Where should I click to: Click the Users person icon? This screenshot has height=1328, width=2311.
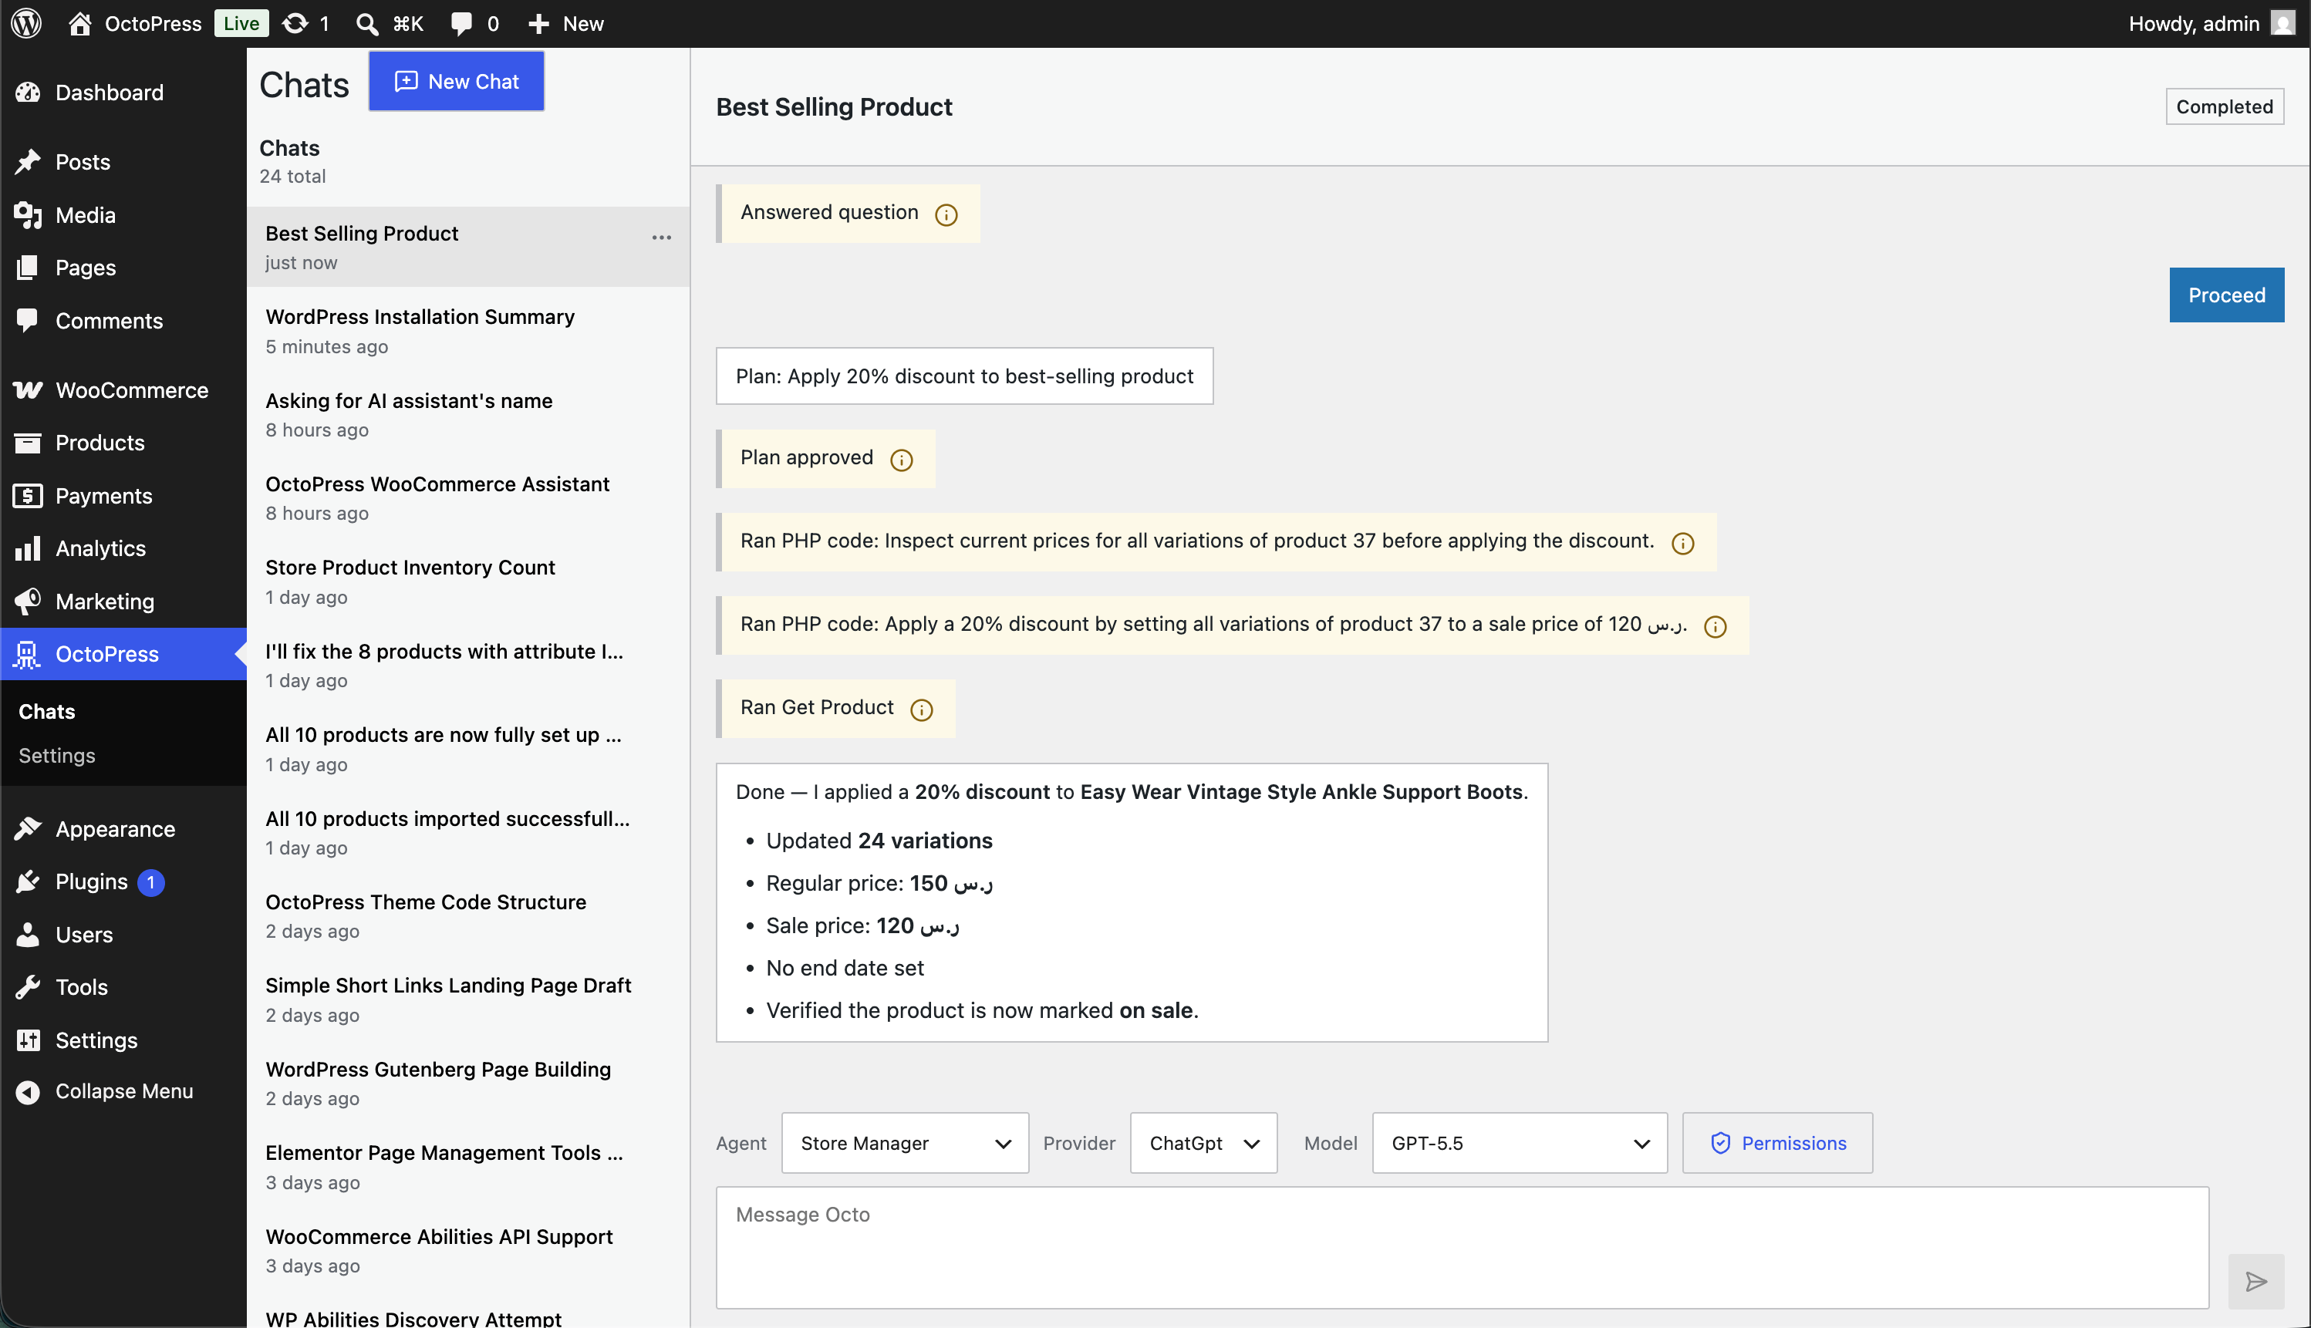click(x=27, y=934)
